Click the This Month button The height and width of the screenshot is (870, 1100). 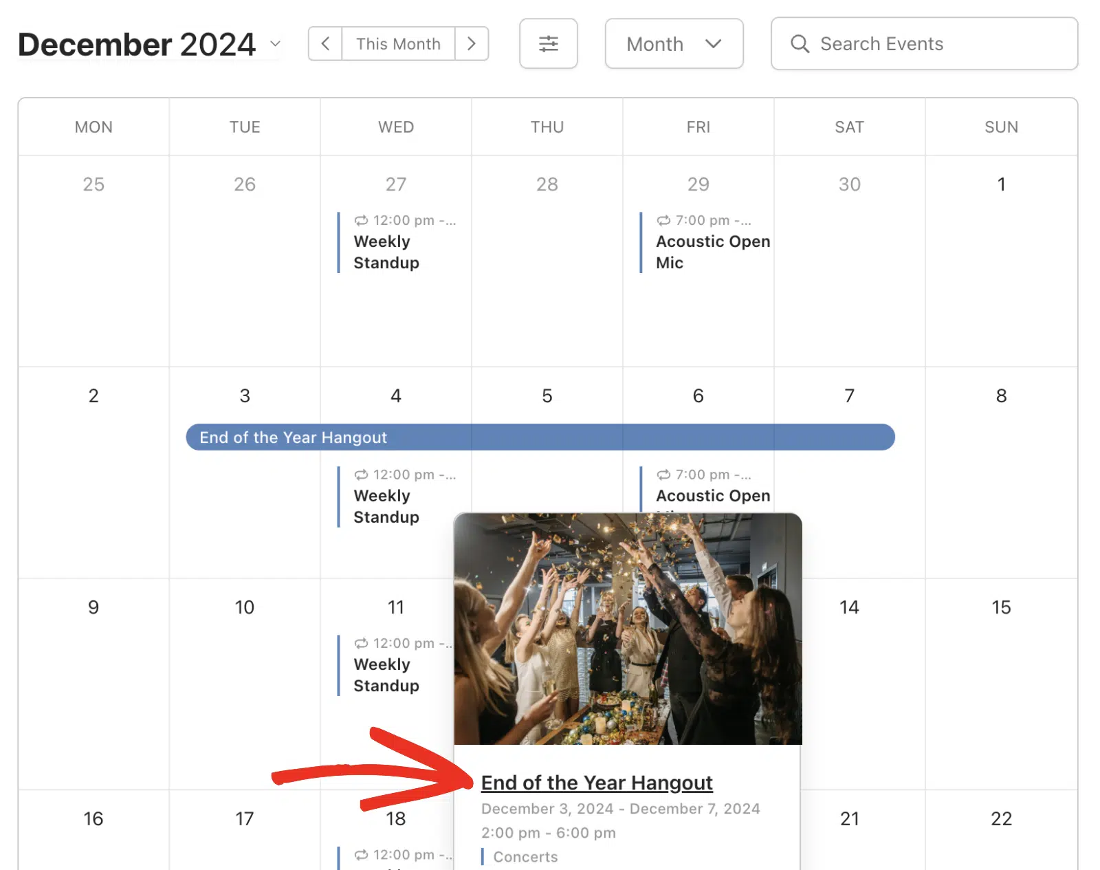(x=398, y=44)
